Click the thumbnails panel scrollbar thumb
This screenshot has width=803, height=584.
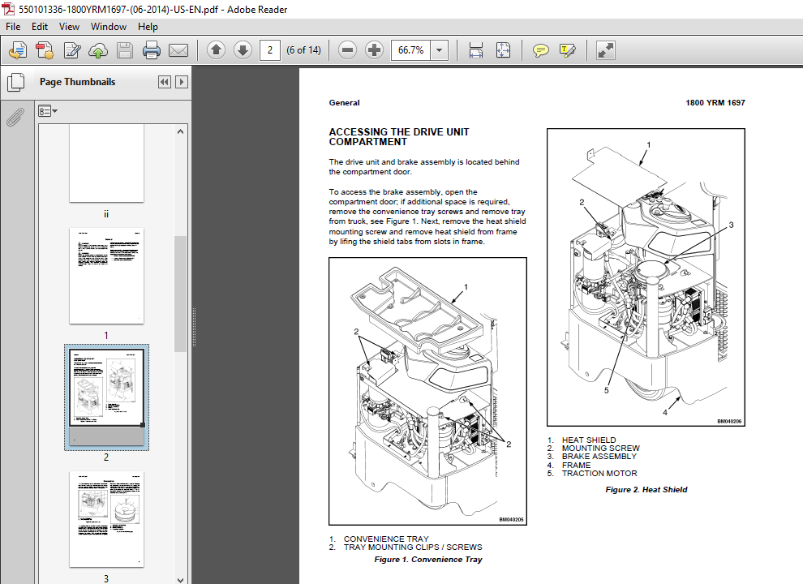tap(180, 294)
